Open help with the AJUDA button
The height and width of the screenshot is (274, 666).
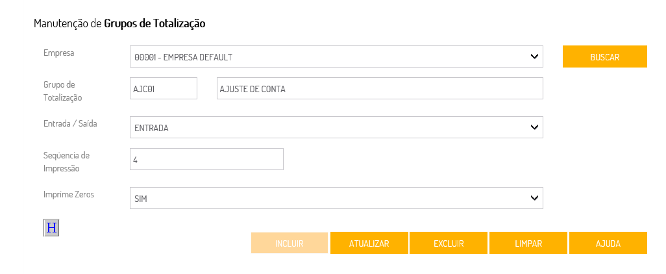click(608, 243)
